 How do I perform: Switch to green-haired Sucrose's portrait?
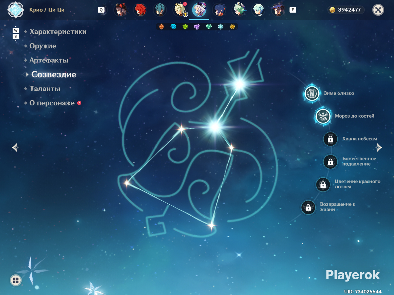click(x=239, y=10)
